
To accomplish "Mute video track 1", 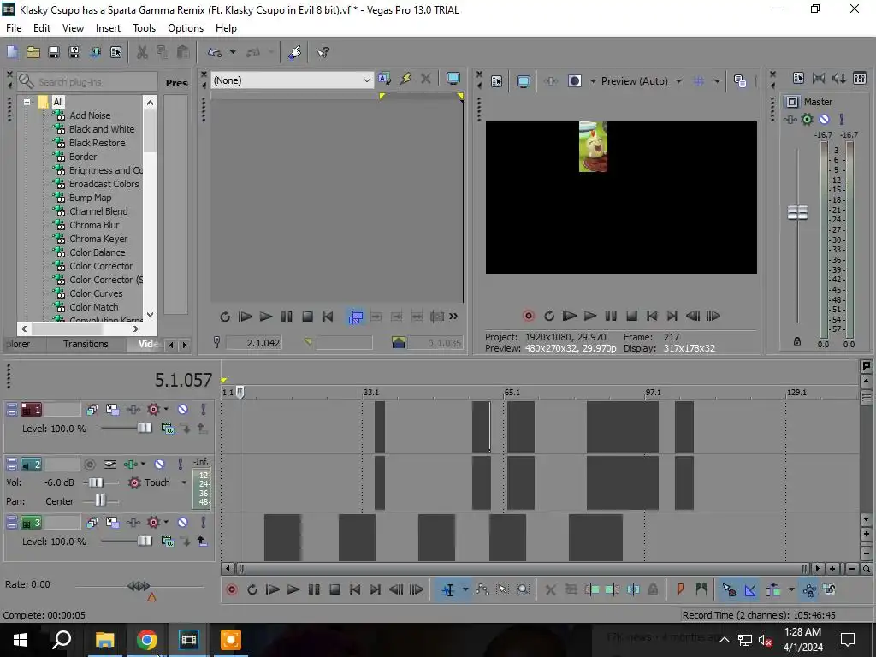I will [183, 410].
